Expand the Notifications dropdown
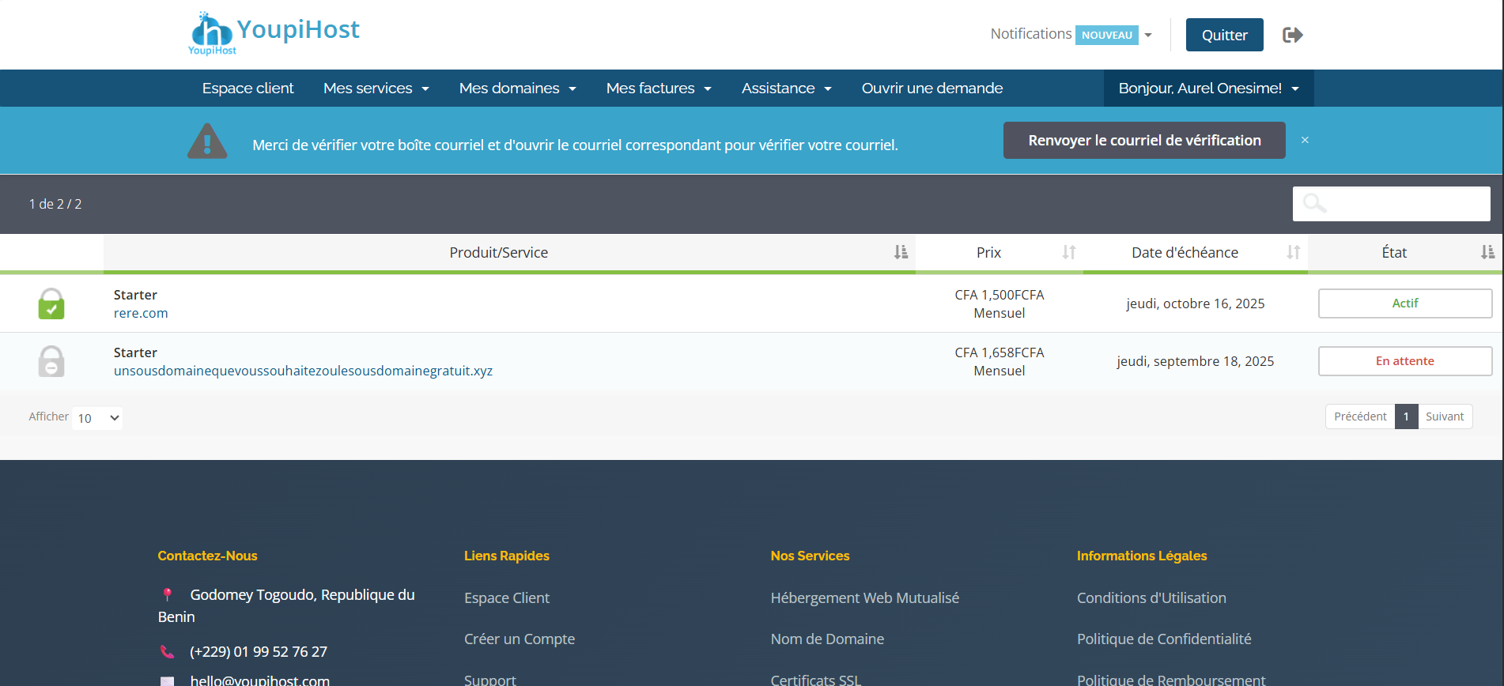This screenshot has height=686, width=1504. [1071, 35]
